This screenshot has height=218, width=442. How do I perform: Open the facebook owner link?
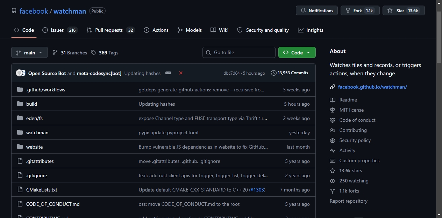coord(34,11)
